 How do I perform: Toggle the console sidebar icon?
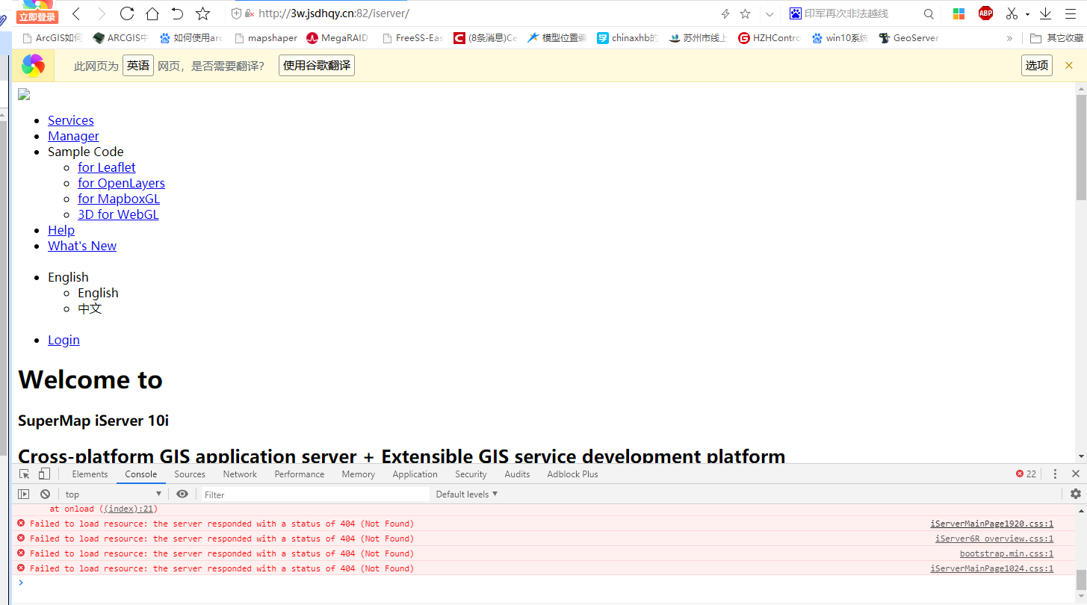pyautogui.click(x=24, y=494)
